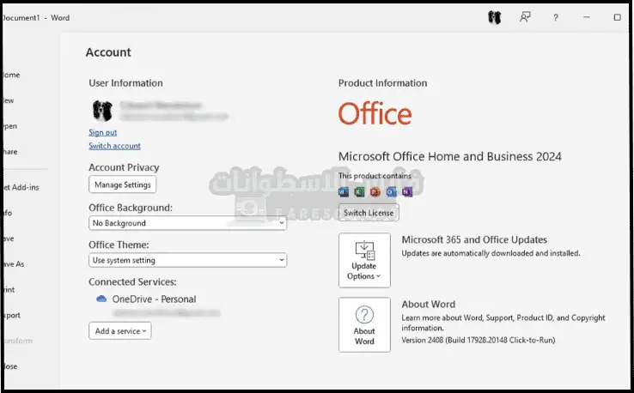Click the Excel icon in product list
The image size is (634, 393).
pos(360,191)
